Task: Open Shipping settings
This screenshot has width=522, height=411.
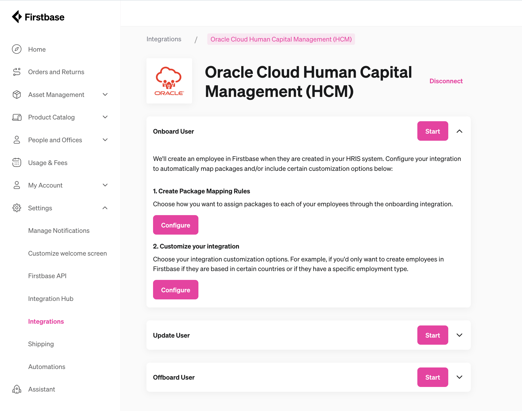Action: [x=41, y=344]
